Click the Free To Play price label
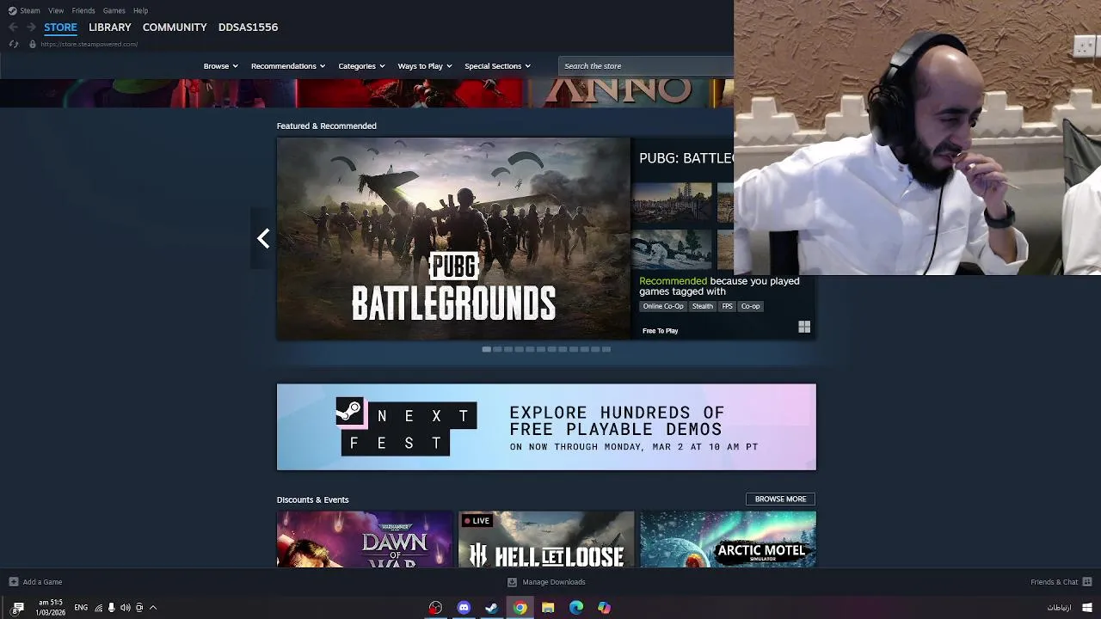 [660, 331]
